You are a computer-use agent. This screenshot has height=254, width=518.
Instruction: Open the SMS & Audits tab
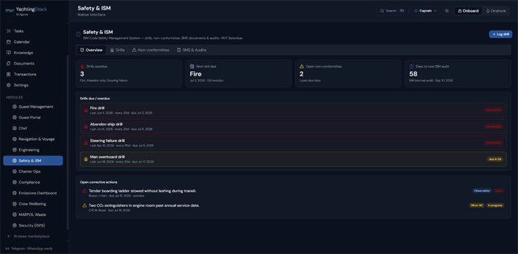point(192,50)
